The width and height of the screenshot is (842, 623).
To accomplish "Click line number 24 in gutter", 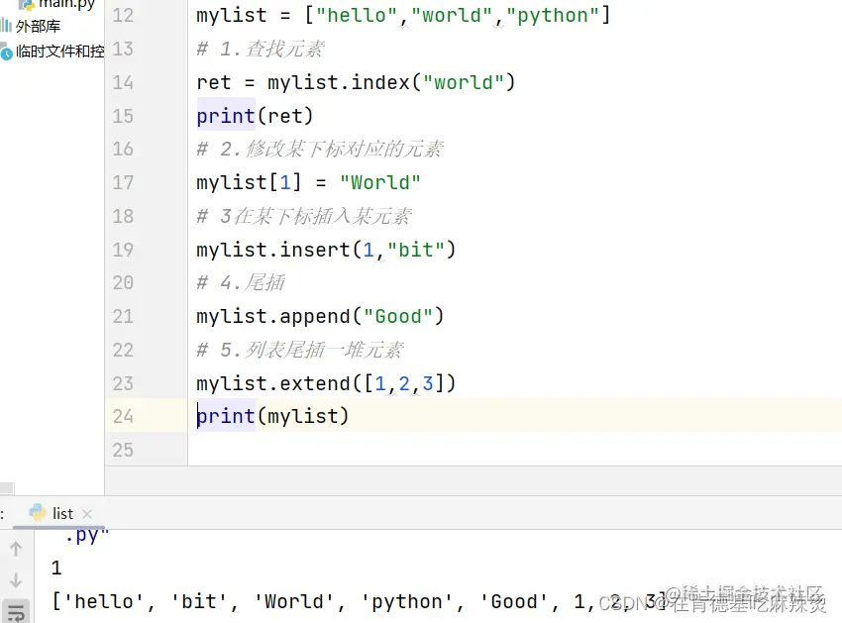I will tap(123, 416).
